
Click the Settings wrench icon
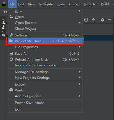(11, 35)
